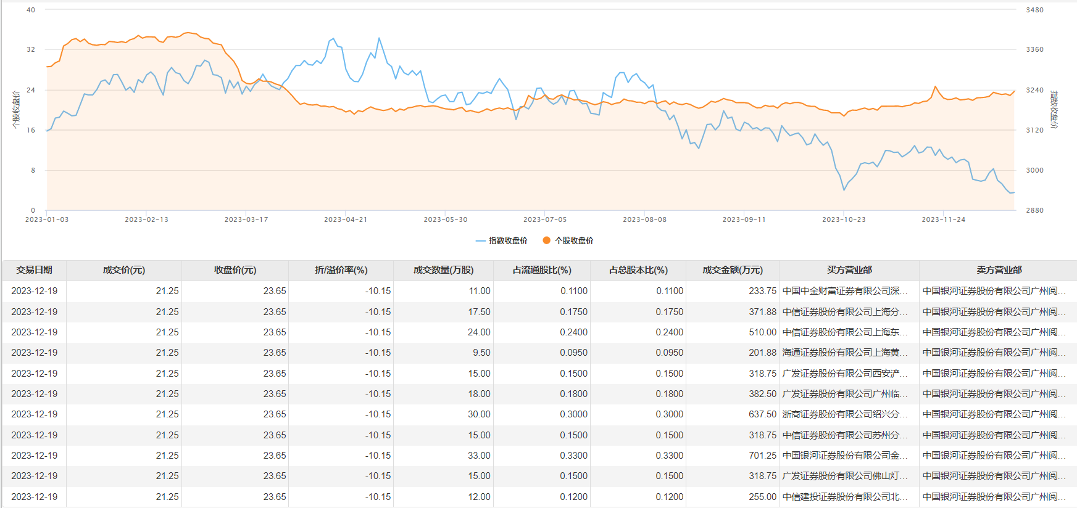Sort by 成交价(元) column header

point(123,270)
